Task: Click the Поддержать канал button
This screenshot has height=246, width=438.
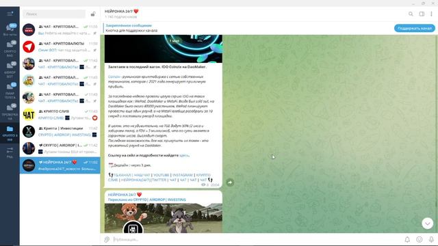Action: (415, 28)
